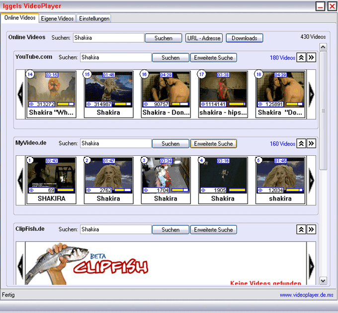Go to previous MyVideo videos with left arrow

[x=20, y=180]
